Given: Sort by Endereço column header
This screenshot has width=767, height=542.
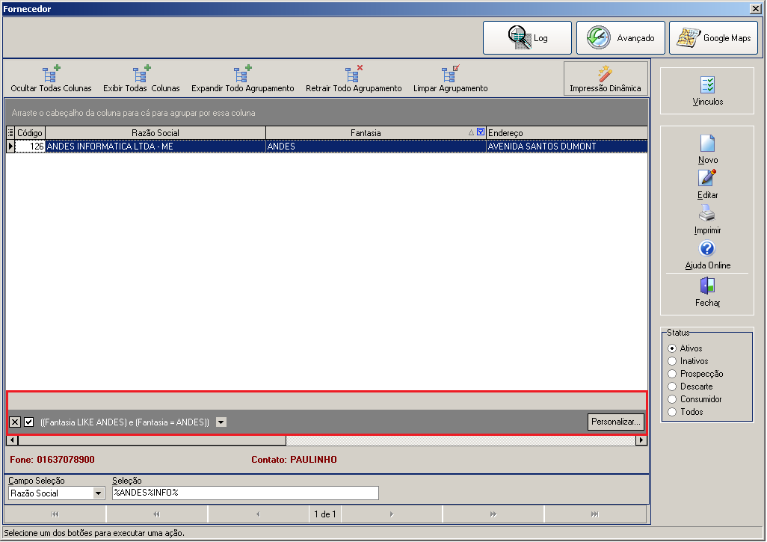Looking at the screenshot, I should 567,132.
